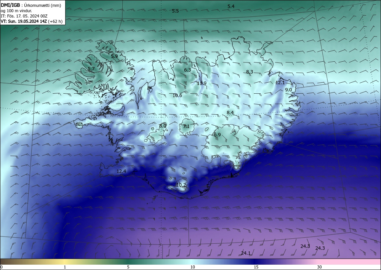
Task: Select the 'VT: Sun. 19.05.2024 14Z' valid time
Action: tap(24, 21)
